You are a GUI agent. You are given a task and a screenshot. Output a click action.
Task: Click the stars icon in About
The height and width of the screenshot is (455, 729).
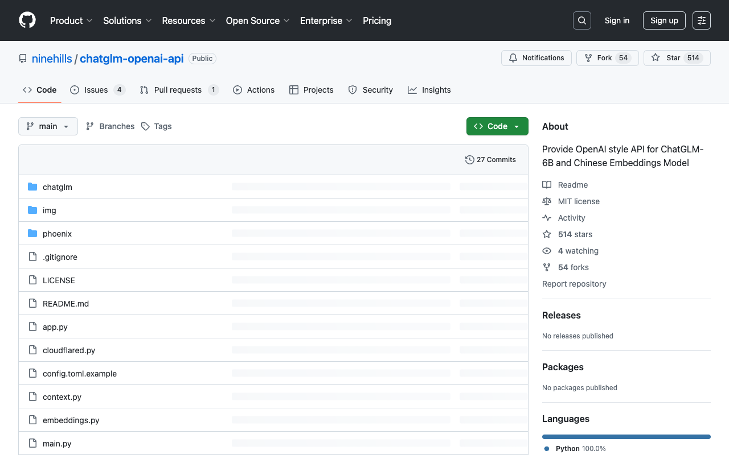pos(547,234)
